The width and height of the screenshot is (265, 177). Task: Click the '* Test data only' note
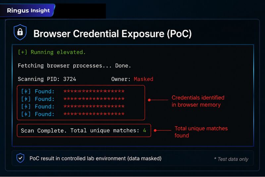click(231, 159)
